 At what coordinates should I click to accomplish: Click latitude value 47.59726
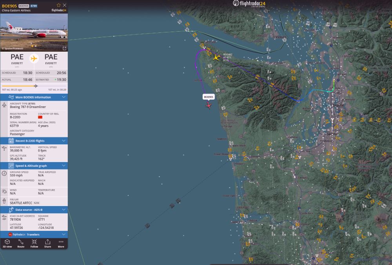point(16,228)
